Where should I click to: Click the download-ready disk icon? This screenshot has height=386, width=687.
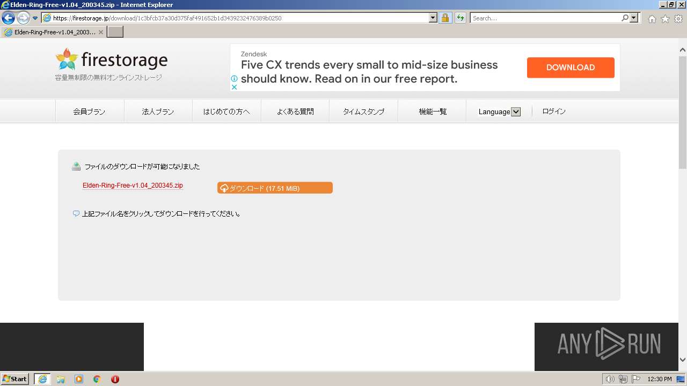point(76,166)
